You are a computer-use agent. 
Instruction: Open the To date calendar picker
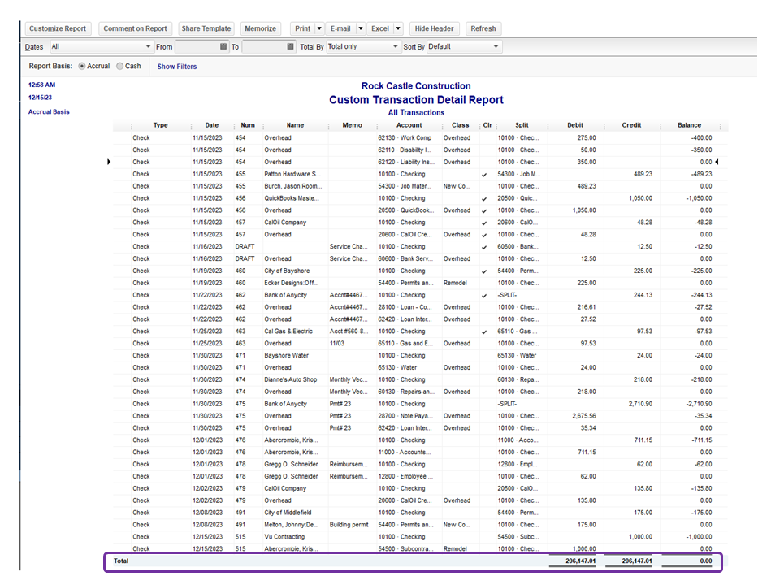[291, 47]
